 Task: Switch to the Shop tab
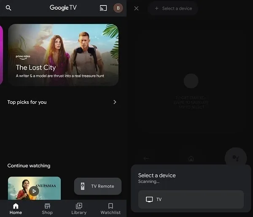[47, 209]
